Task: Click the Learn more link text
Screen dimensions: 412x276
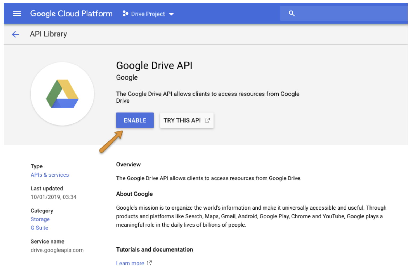Action: [130, 263]
